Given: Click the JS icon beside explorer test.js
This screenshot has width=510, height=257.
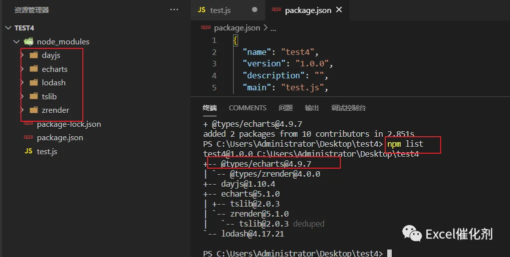Looking at the screenshot, I should 28,151.
